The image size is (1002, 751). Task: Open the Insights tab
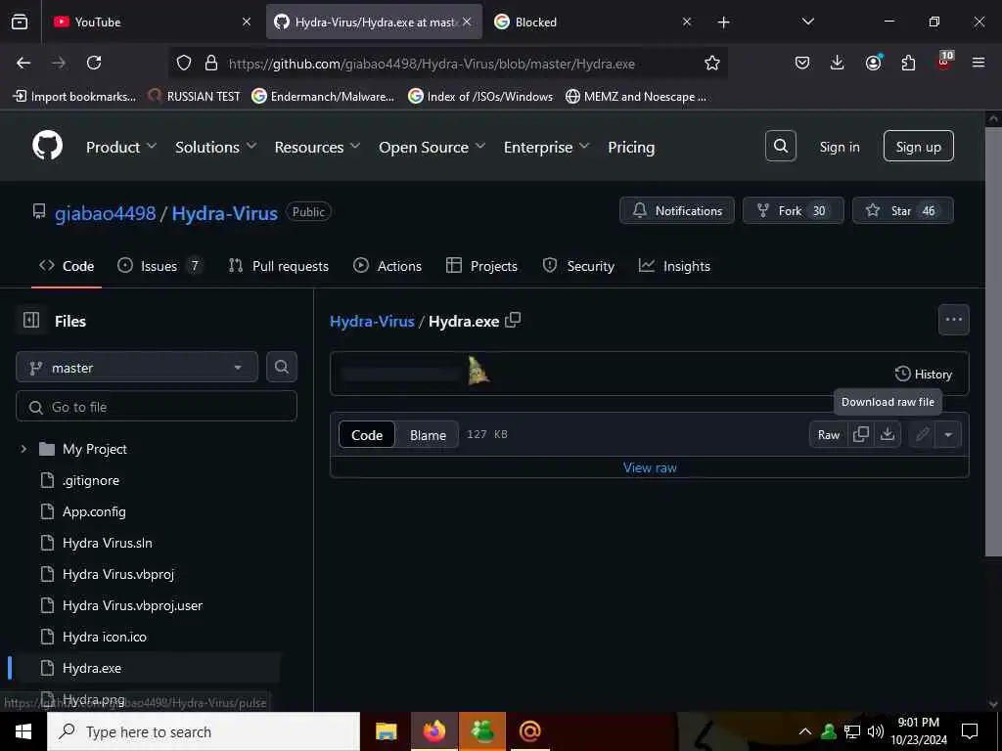(x=674, y=266)
